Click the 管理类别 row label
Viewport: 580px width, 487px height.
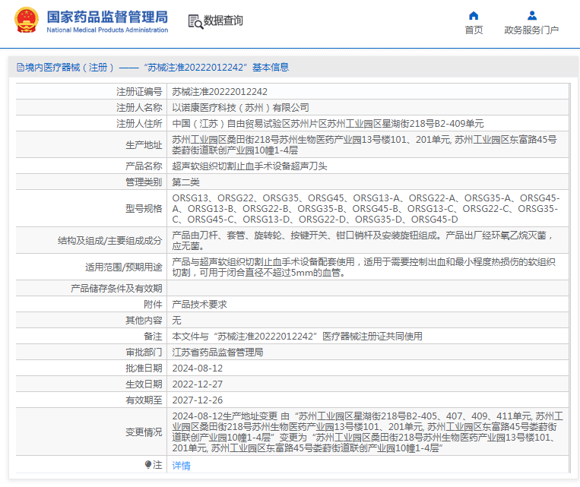point(144,182)
